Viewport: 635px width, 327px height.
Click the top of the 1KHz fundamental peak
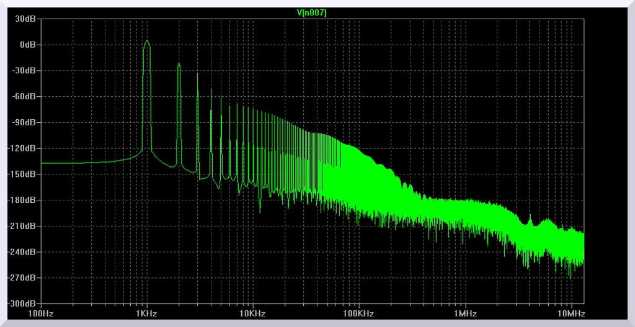click(x=147, y=41)
